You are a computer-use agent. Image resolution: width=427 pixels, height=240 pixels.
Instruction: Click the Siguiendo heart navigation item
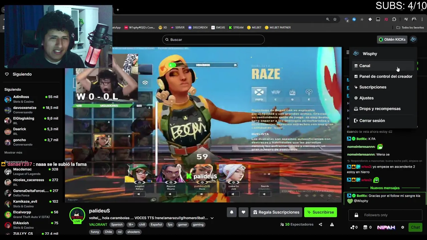[x=19, y=74]
